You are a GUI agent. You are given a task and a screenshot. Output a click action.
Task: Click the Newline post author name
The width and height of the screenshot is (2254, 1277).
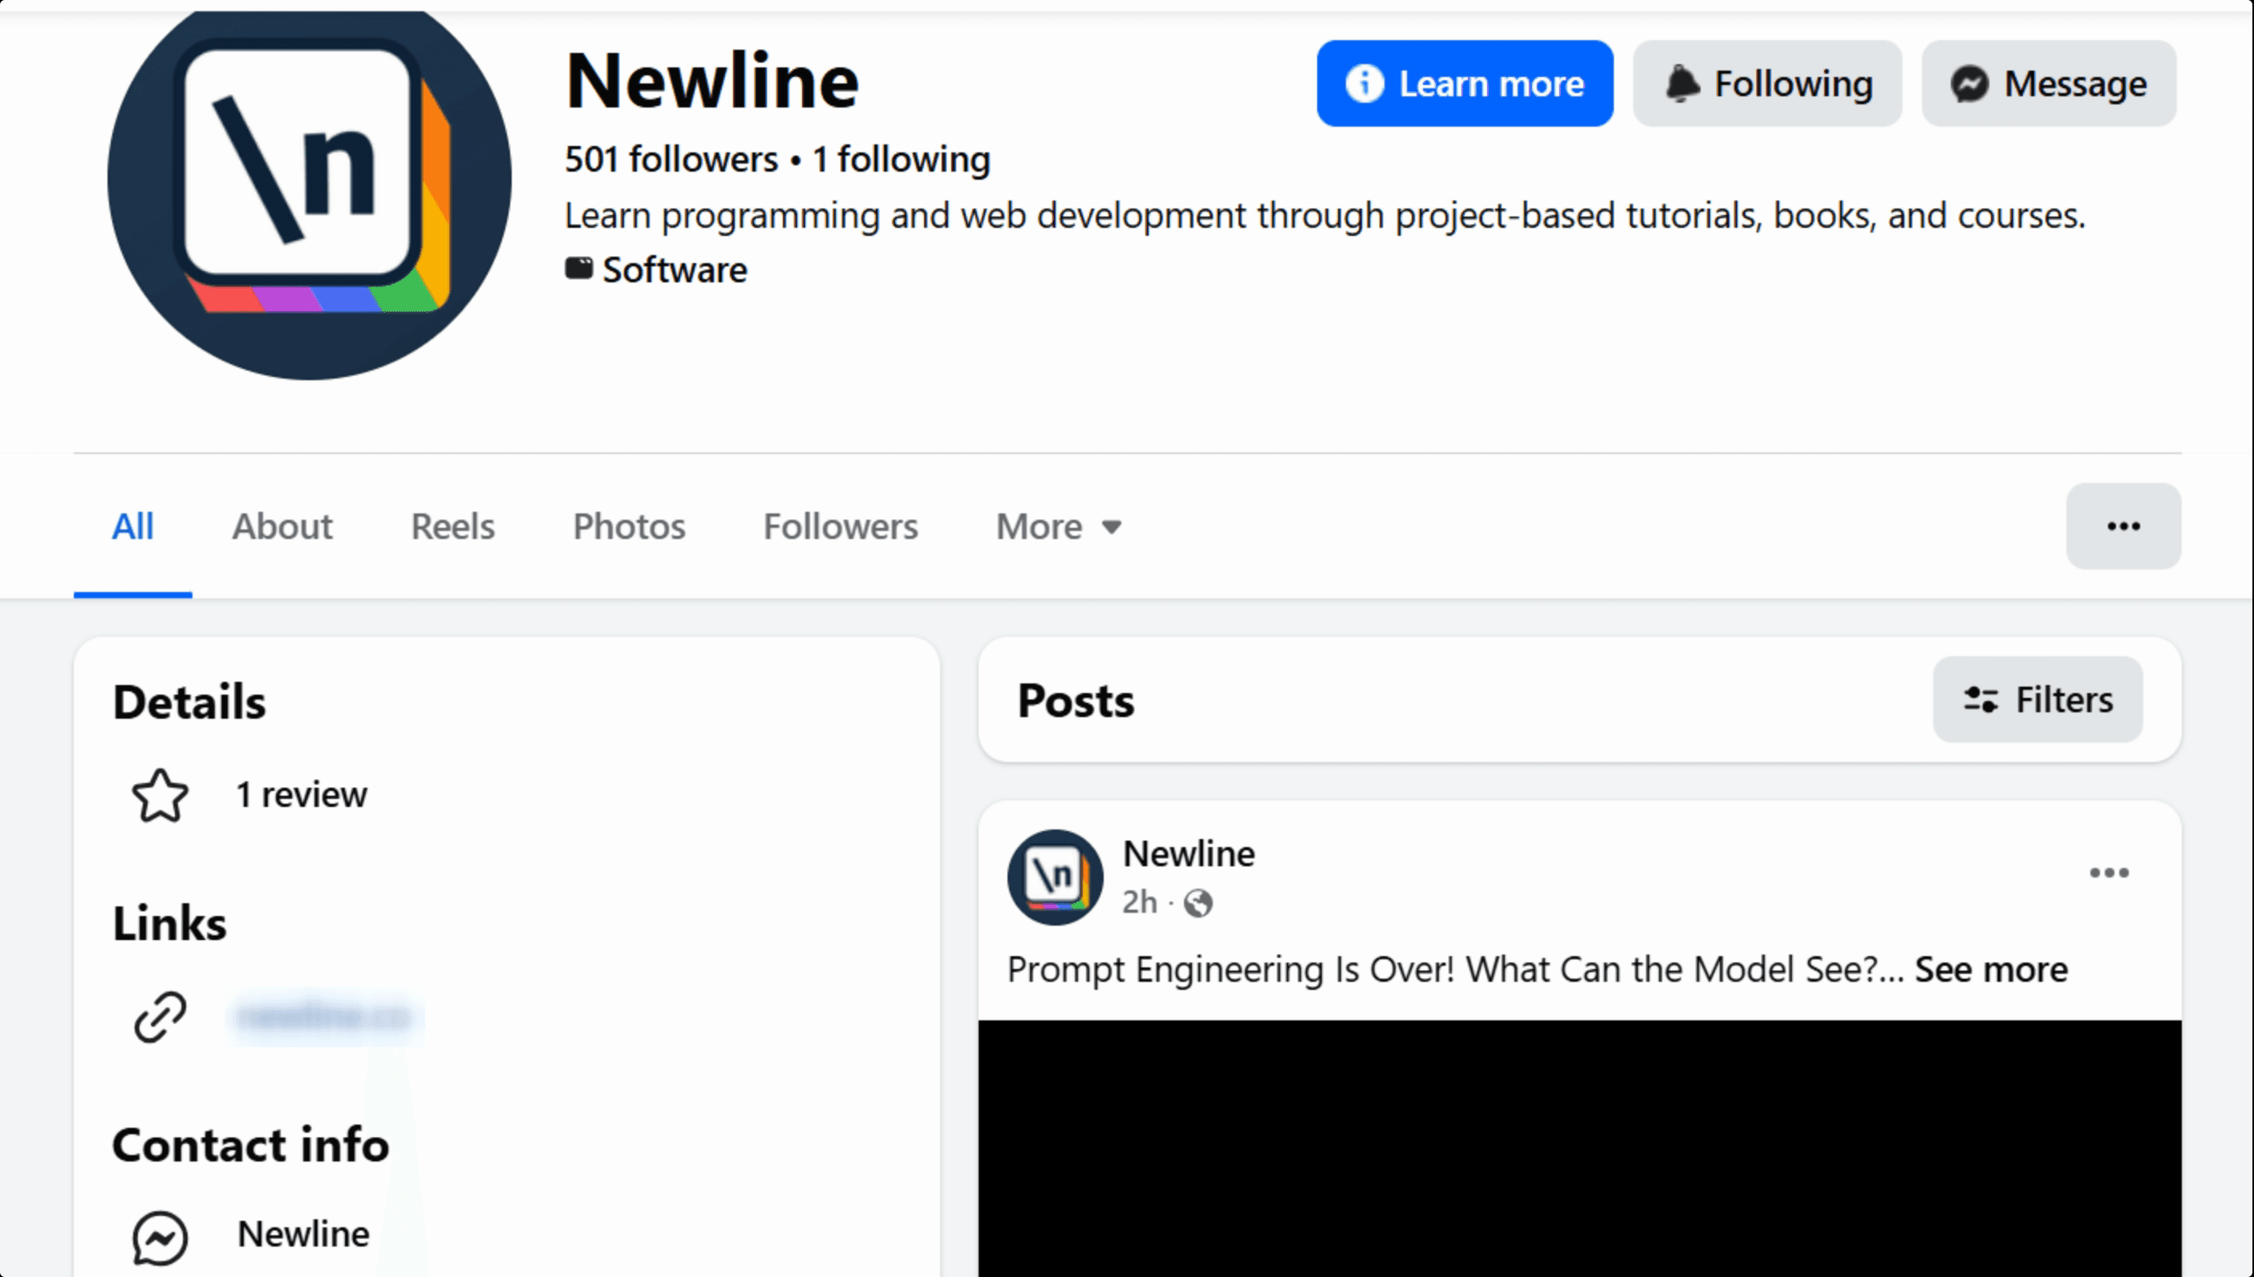click(1189, 854)
